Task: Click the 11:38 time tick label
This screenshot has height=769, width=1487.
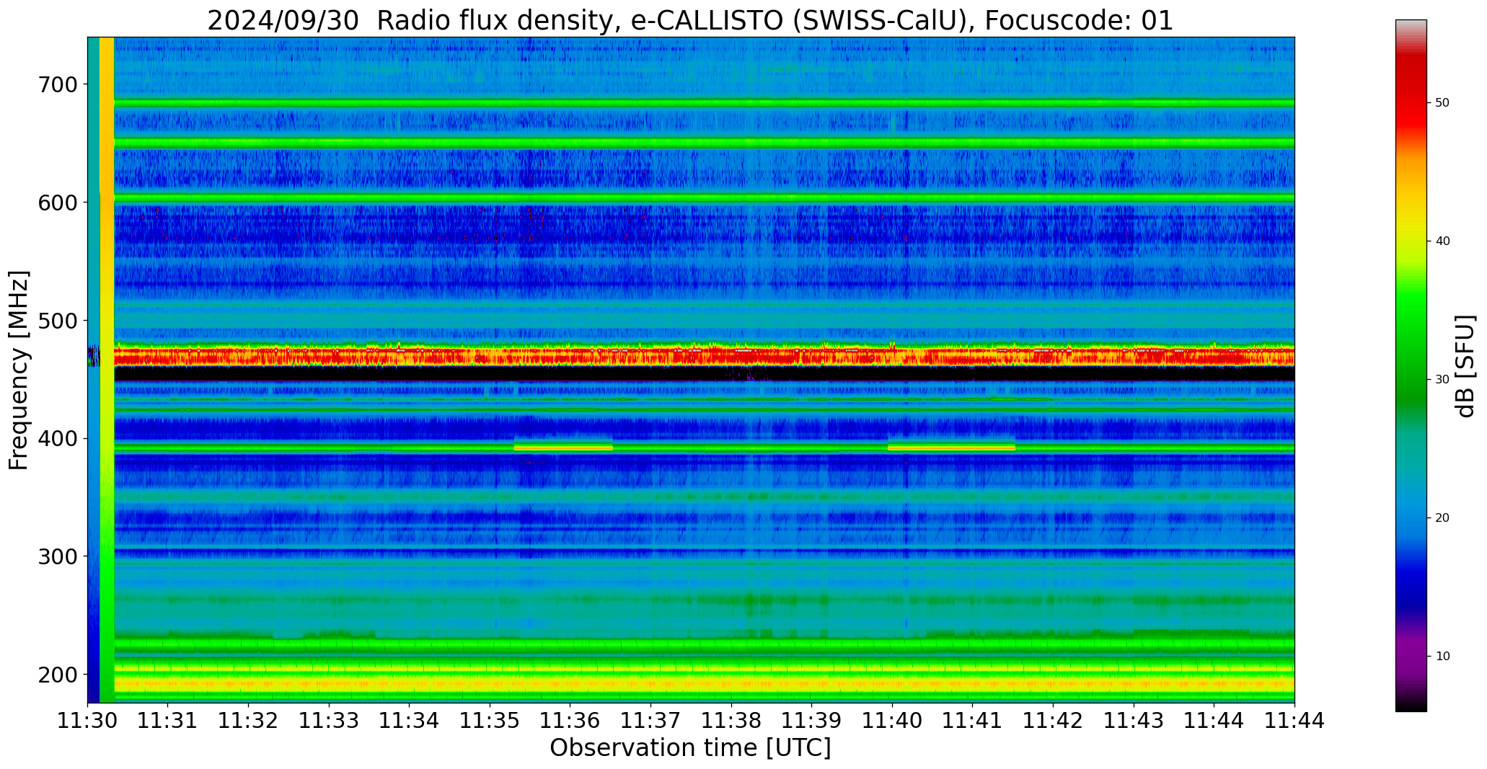Action: pos(731,721)
